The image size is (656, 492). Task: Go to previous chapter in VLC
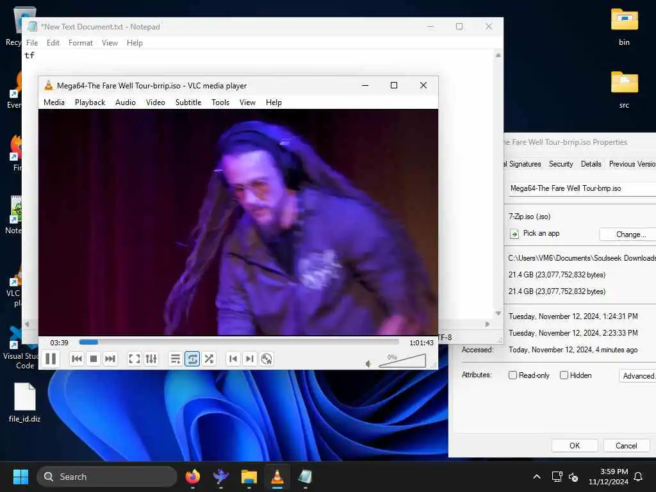233,359
